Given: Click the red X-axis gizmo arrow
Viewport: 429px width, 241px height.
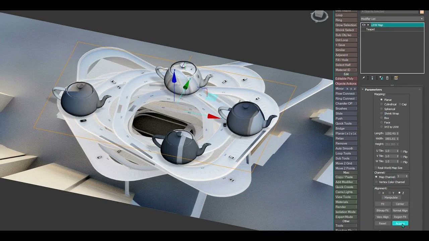Looking at the screenshot, I should coord(214,116).
